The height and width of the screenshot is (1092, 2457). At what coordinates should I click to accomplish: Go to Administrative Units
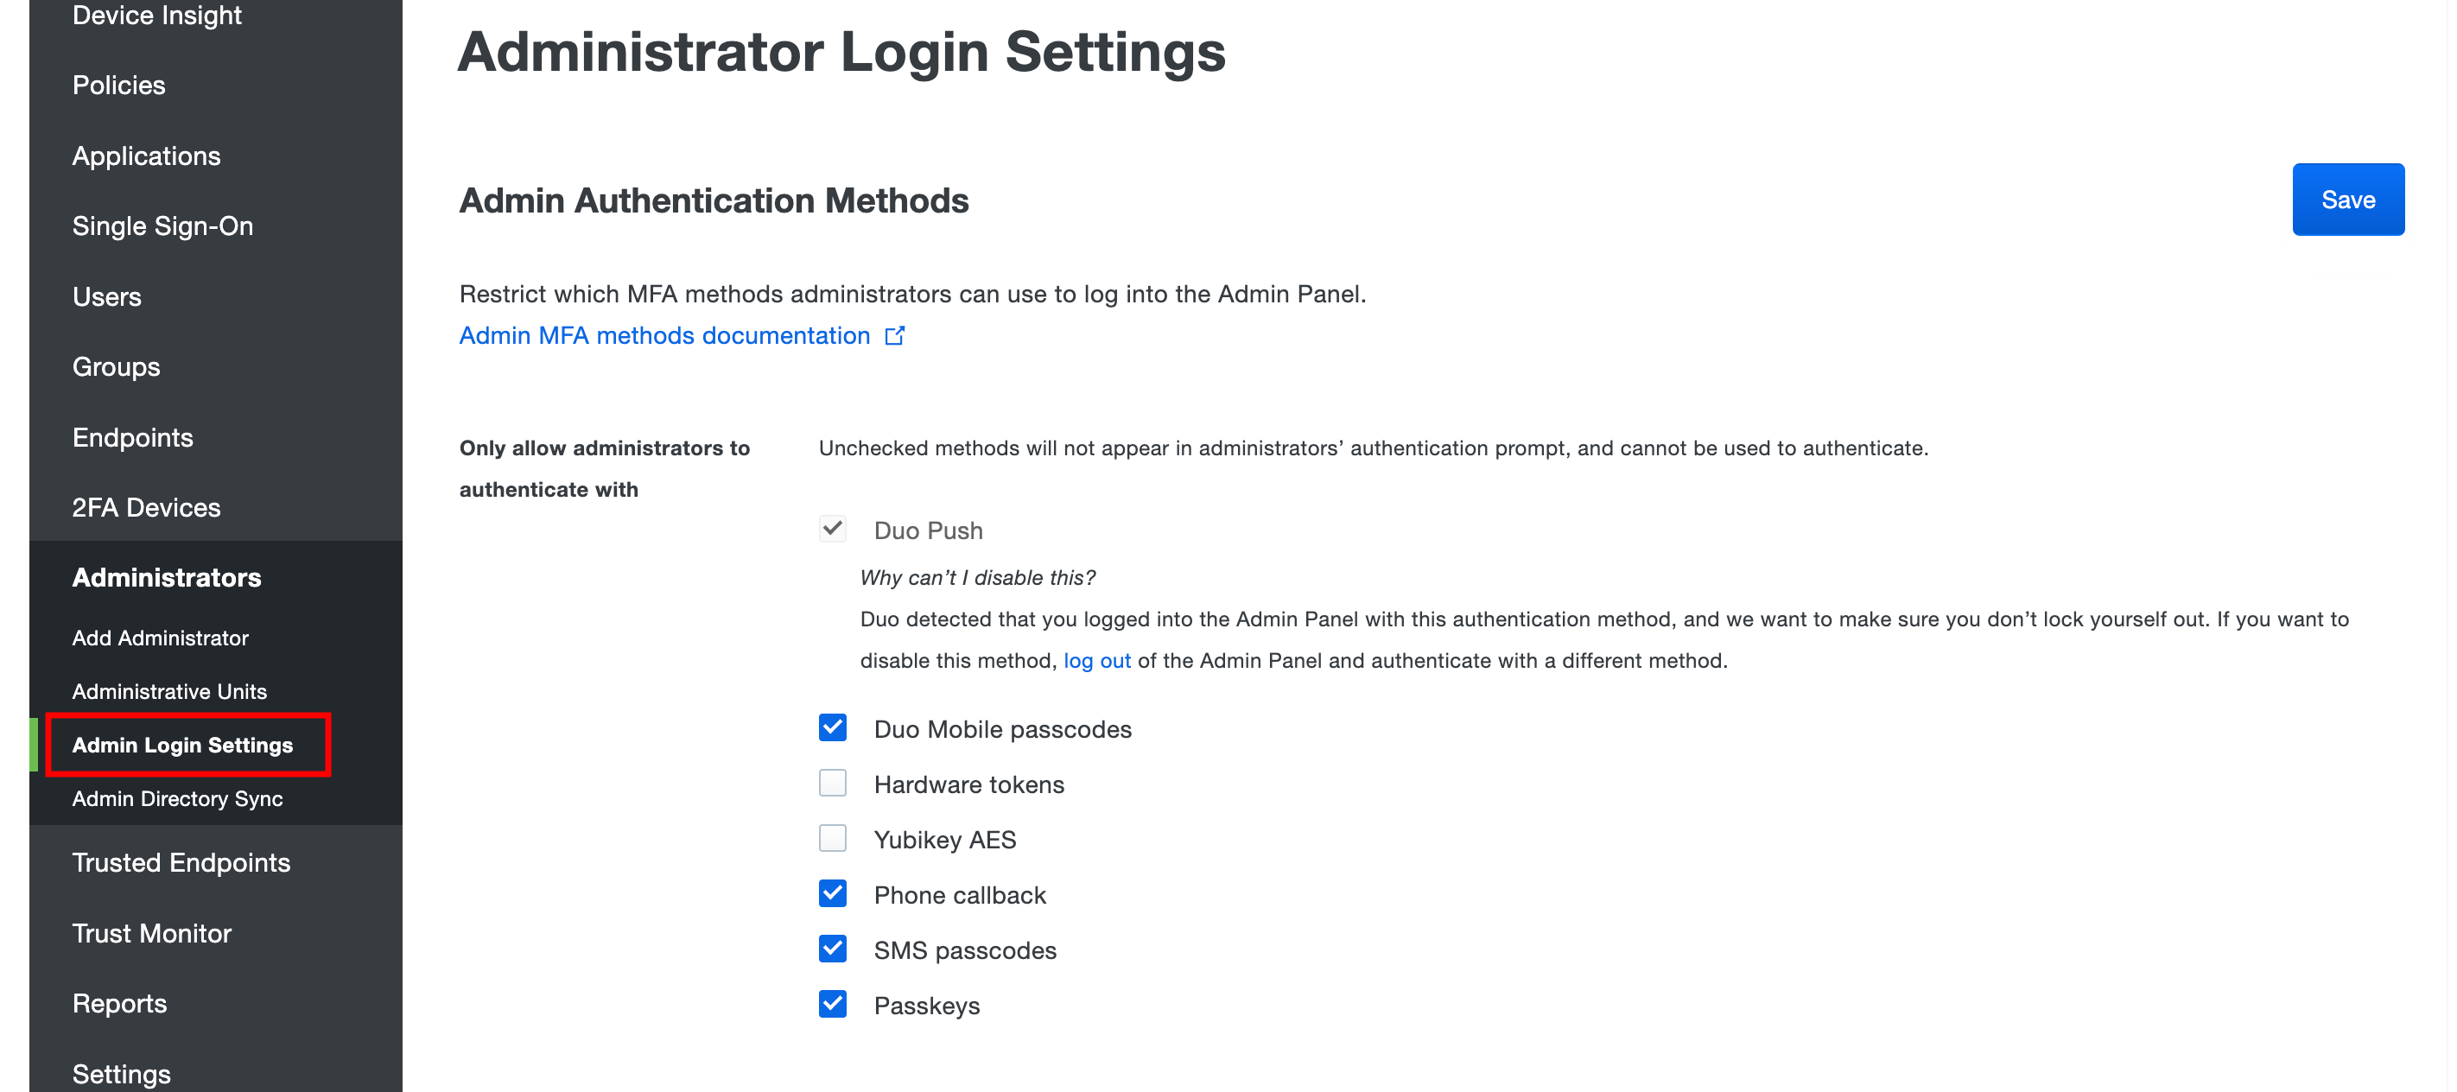[x=170, y=691]
